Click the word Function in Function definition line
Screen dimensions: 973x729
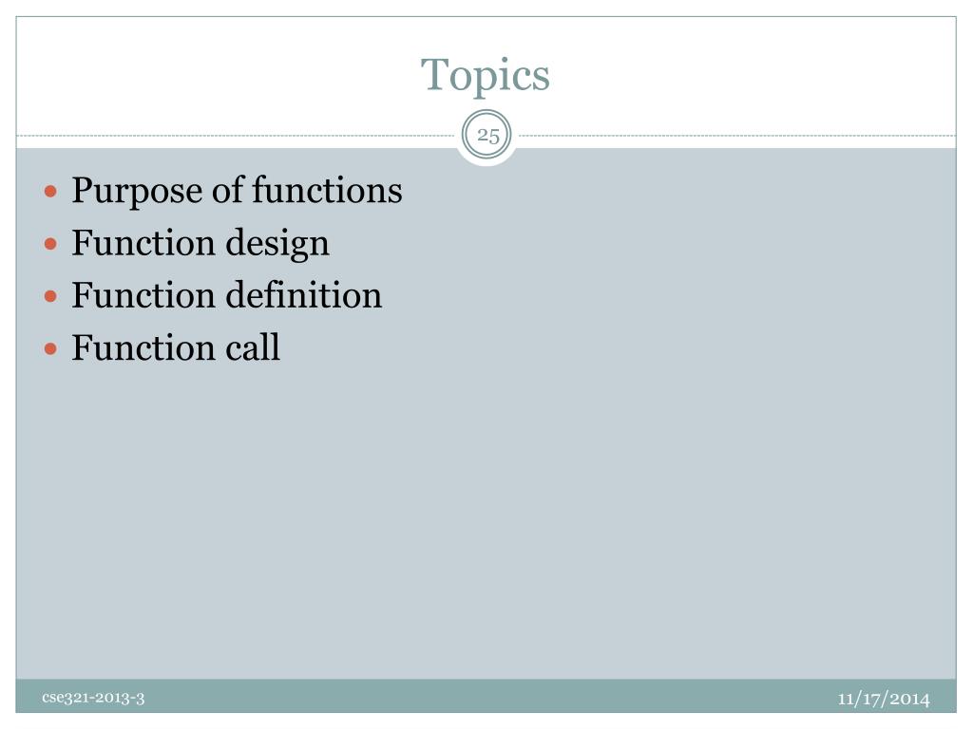pyautogui.click(x=143, y=295)
